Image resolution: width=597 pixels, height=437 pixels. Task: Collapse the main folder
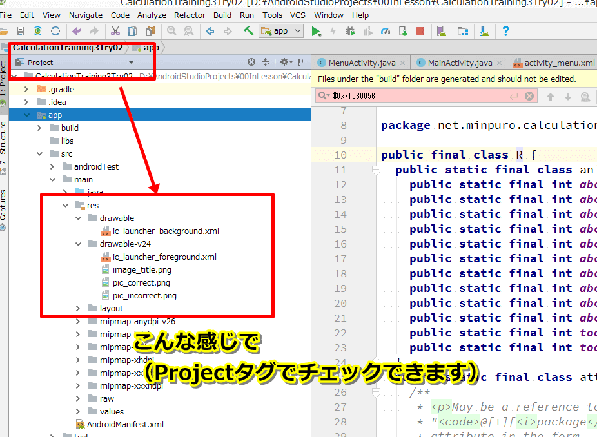pyautogui.click(x=52, y=180)
